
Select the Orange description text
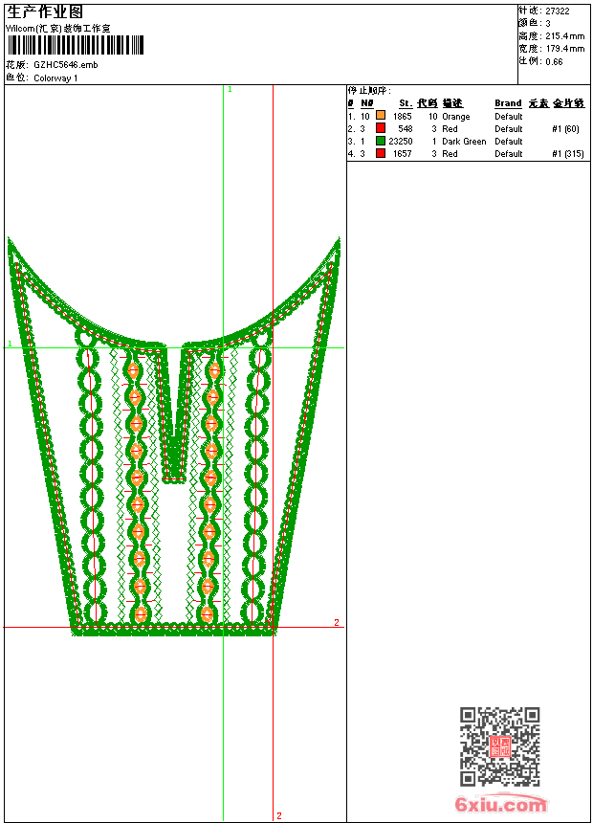[456, 117]
